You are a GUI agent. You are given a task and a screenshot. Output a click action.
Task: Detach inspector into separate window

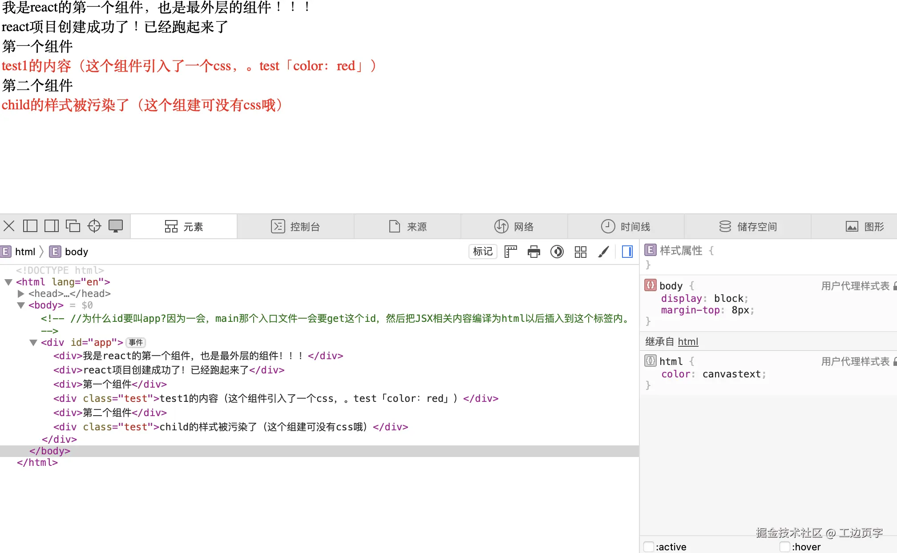point(73,226)
